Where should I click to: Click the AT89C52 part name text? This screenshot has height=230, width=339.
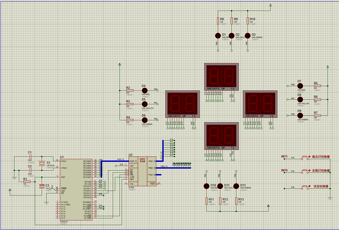click(64, 222)
